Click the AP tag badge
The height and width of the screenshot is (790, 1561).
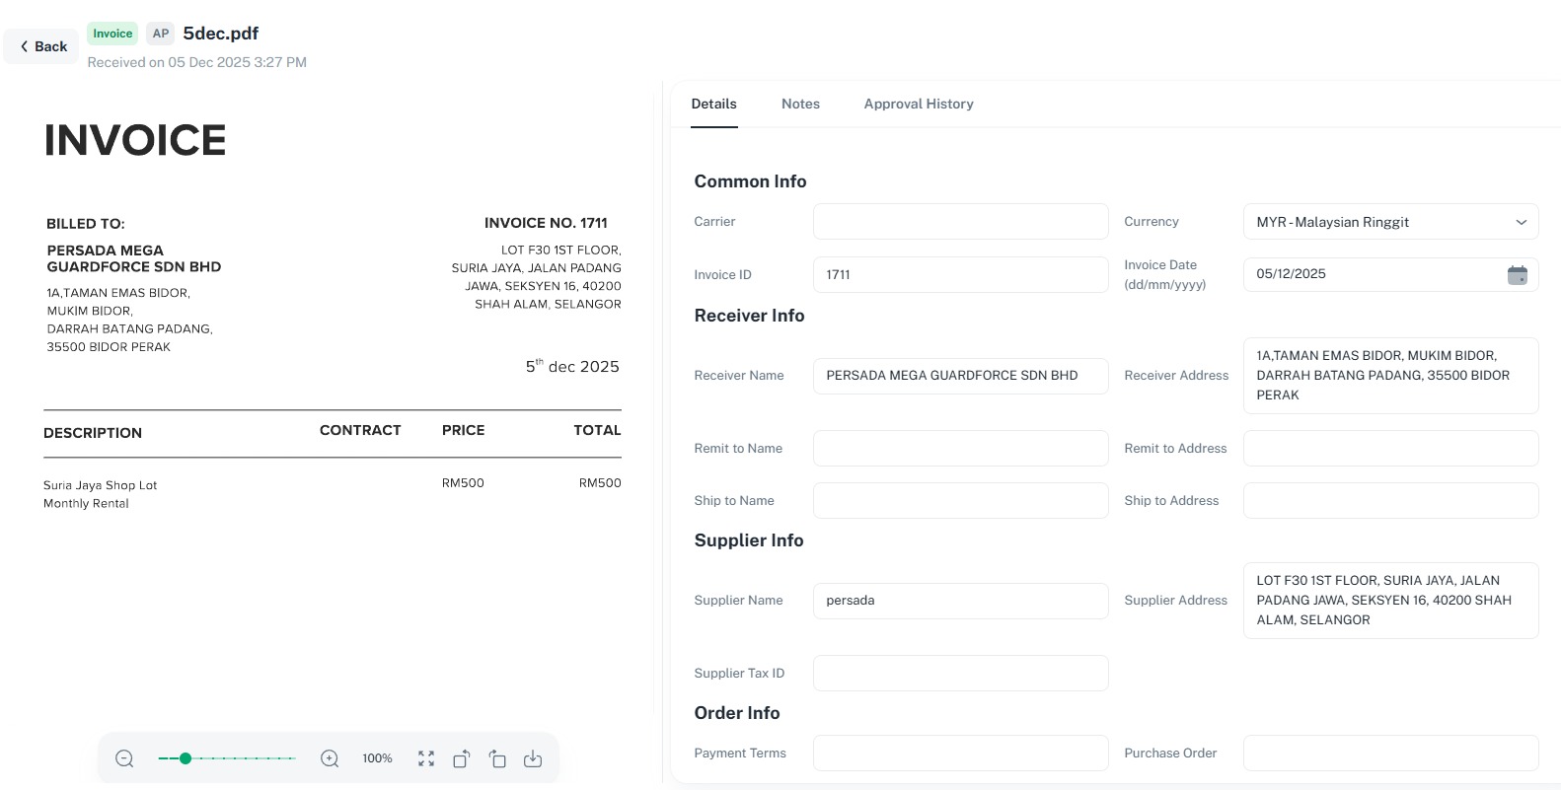pyautogui.click(x=161, y=34)
